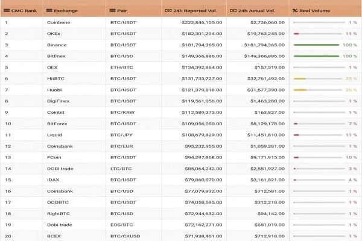Viewport: 362px width, 241px height.
Task: Click reported volume $222,846,105.00
Action: [x=202, y=22]
